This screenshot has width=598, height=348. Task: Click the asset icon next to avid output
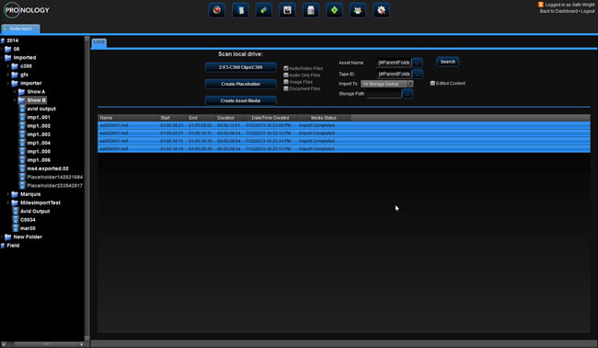pyautogui.click(x=22, y=109)
